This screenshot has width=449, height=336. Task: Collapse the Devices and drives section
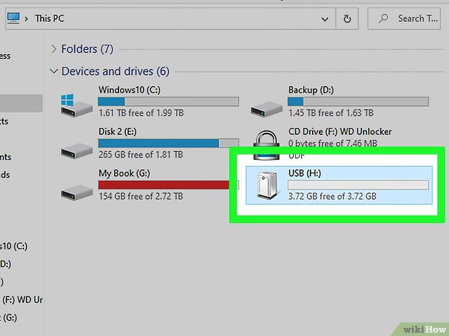(54, 71)
